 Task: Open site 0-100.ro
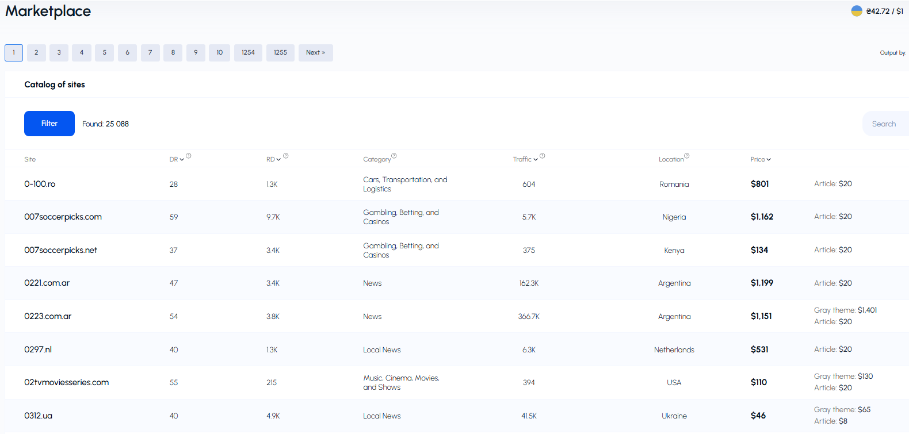tap(40, 184)
